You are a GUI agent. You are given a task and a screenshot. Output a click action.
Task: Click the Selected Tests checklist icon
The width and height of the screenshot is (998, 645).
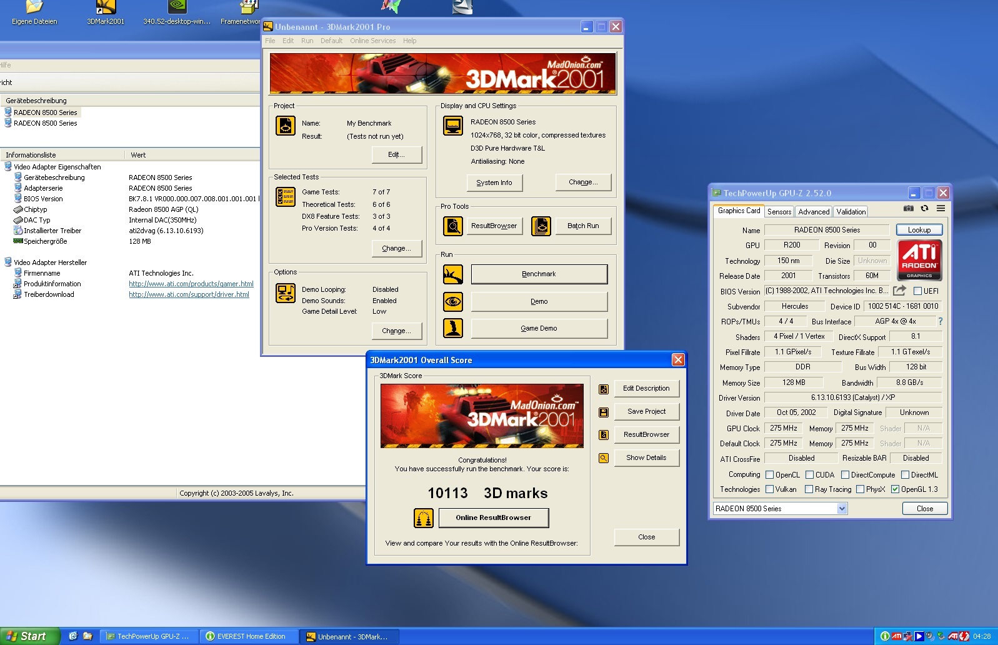[286, 197]
